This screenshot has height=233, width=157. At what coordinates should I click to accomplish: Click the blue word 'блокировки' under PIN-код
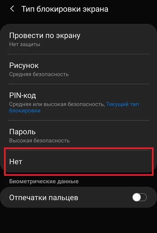click(x=25, y=111)
